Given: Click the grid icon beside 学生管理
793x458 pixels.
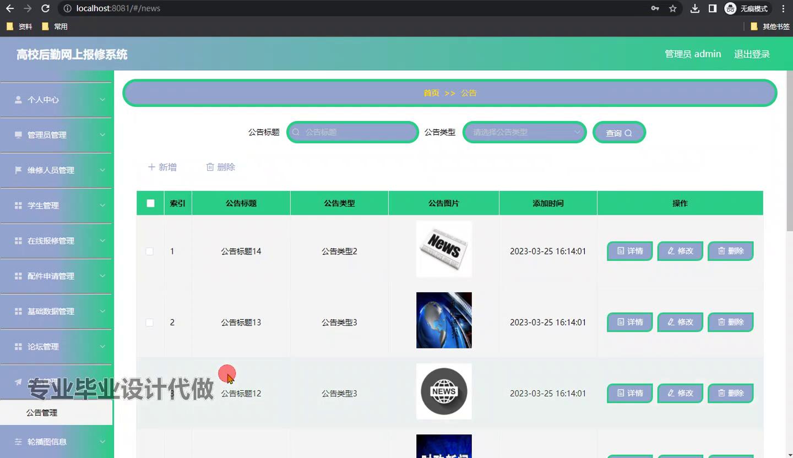Looking at the screenshot, I should [x=18, y=205].
